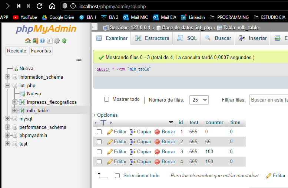Collapse the navigation panel arrow button
This screenshot has width=288, height=188.
click(94, 27)
